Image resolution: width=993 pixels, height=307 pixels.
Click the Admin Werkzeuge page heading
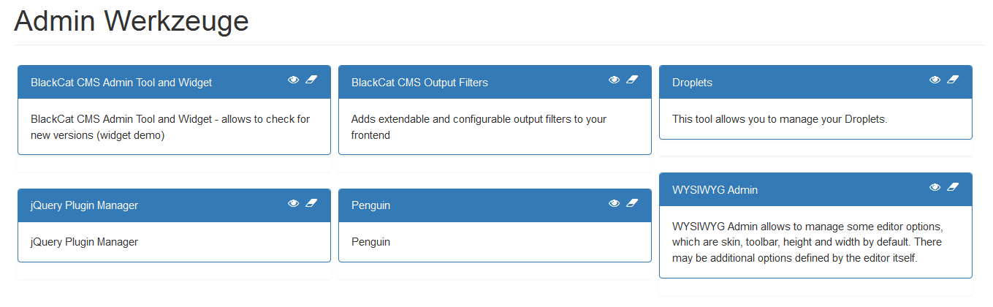pos(132,21)
